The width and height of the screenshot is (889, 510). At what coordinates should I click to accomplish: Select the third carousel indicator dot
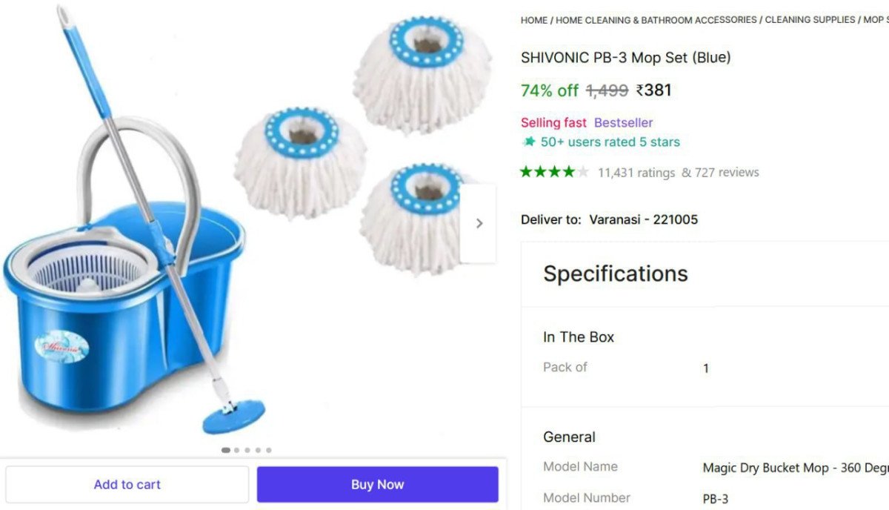coord(247,450)
